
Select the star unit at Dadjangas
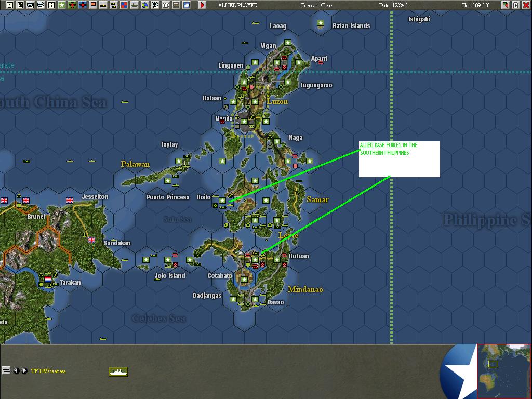coord(233,299)
